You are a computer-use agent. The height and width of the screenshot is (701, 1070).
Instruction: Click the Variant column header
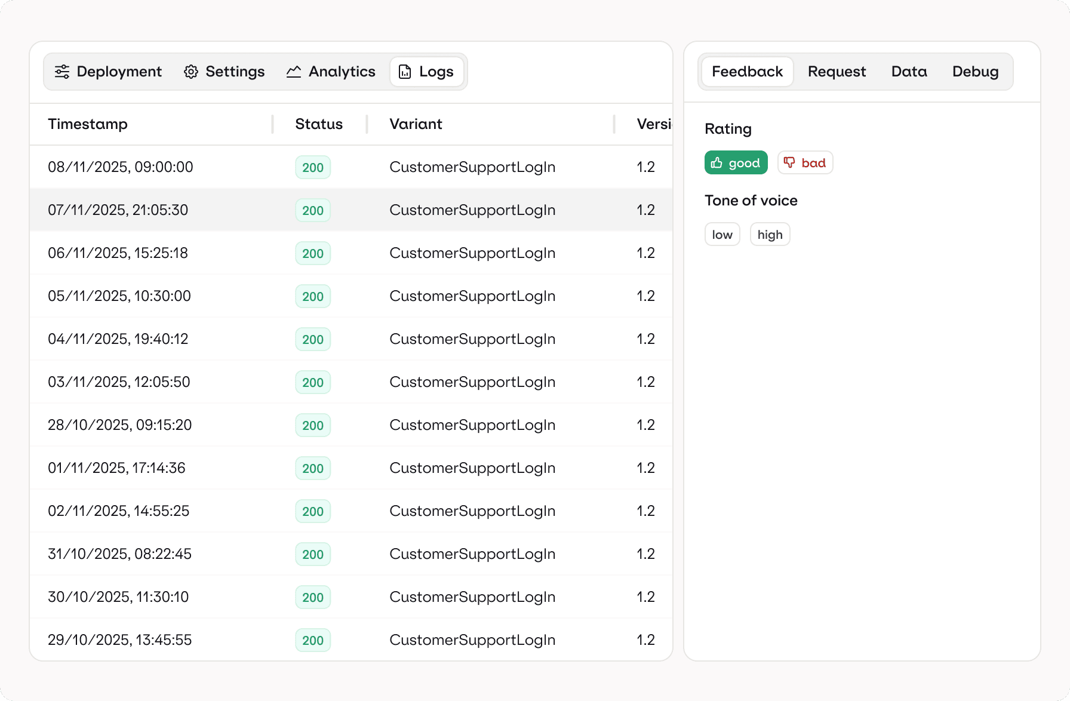(x=416, y=124)
